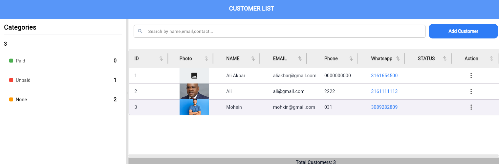Open Whatsapp number 3089282809

pos(384,107)
